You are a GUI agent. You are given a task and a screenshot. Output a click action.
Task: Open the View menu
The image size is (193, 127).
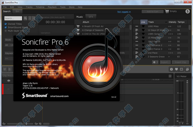(x=20, y=7)
